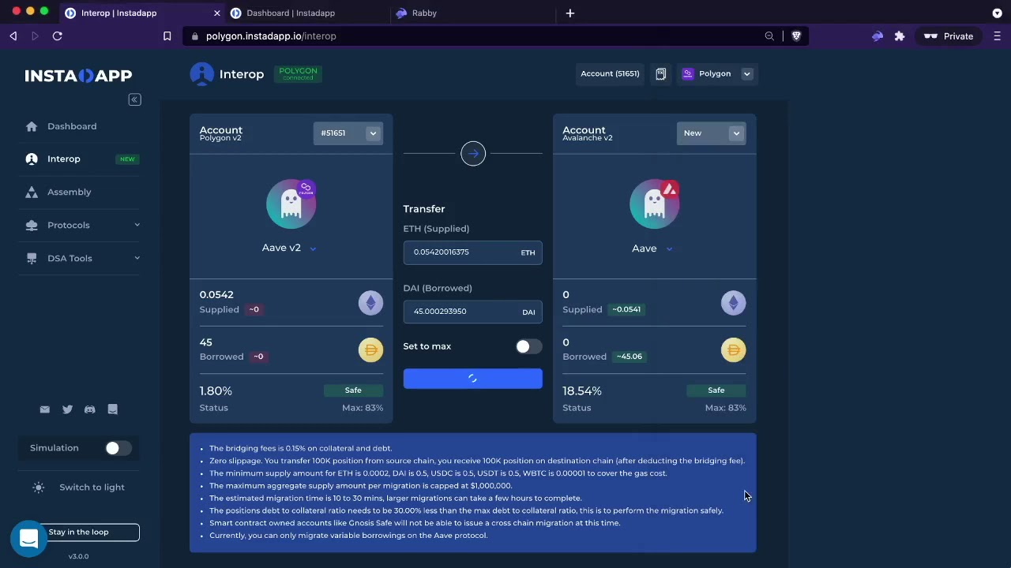Click the Interop icon in the sidebar
Screen dimensions: 1011x568
(x=32, y=159)
